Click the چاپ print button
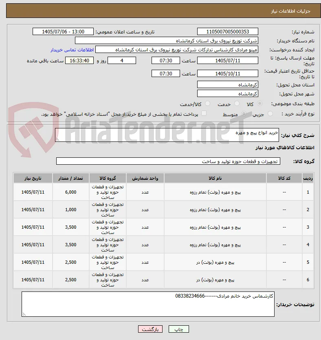 pos(179,329)
